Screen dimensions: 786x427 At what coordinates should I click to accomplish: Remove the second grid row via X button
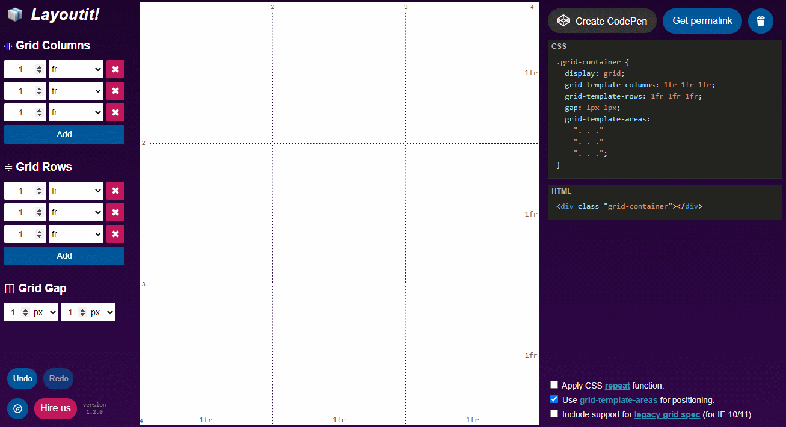pos(115,212)
